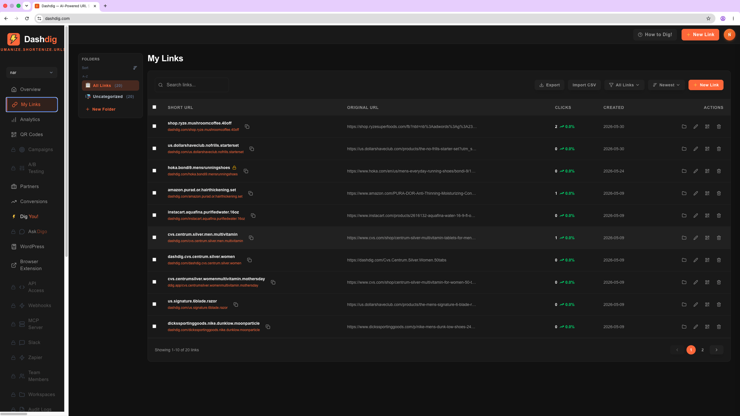Edit the cvs.centrum.silver.men.multivitamin link
Image resolution: width=740 pixels, height=416 pixels.
pyautogui.click(x=696, y=238)
